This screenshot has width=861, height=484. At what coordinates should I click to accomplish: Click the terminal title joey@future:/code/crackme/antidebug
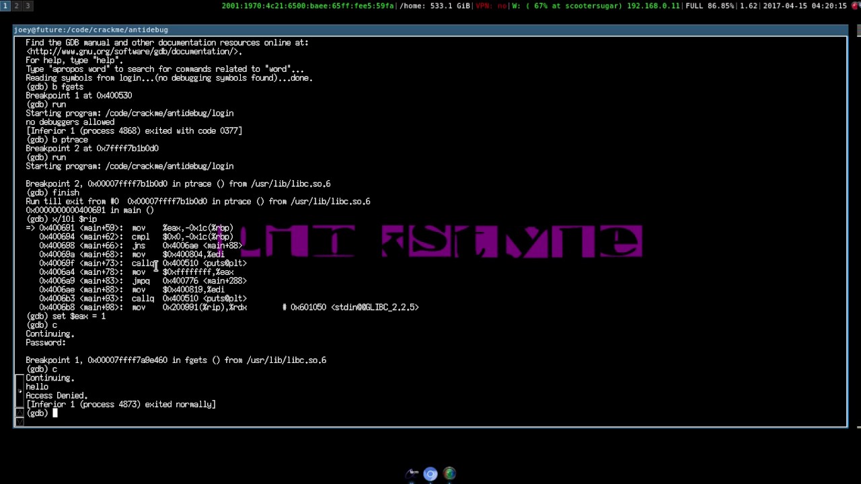pos(91,30)
